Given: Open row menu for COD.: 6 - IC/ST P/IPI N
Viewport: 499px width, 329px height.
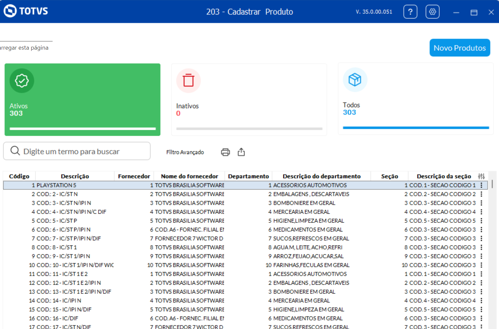Looking at the screenshot, I should click(x=481, y=230).
